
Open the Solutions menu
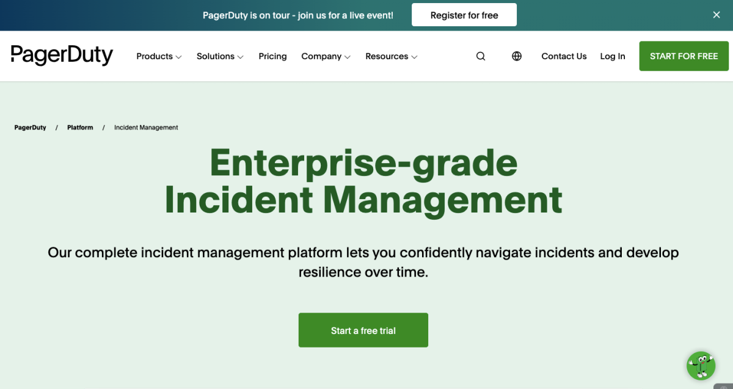point(219,56)
